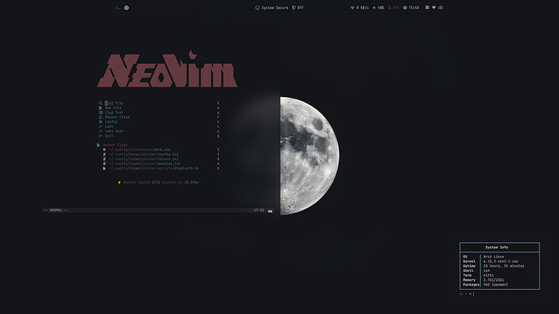The height and width of the screenshot is (314, 559).
Task: Select the Lazy dashboard entry
Action: coord(109,126)
